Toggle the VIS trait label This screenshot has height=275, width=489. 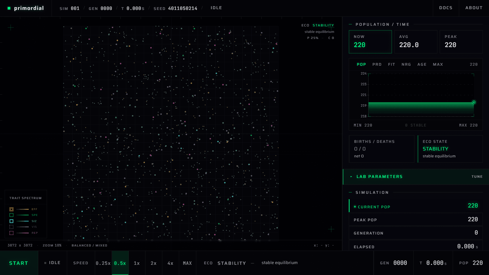pos(34,227)
